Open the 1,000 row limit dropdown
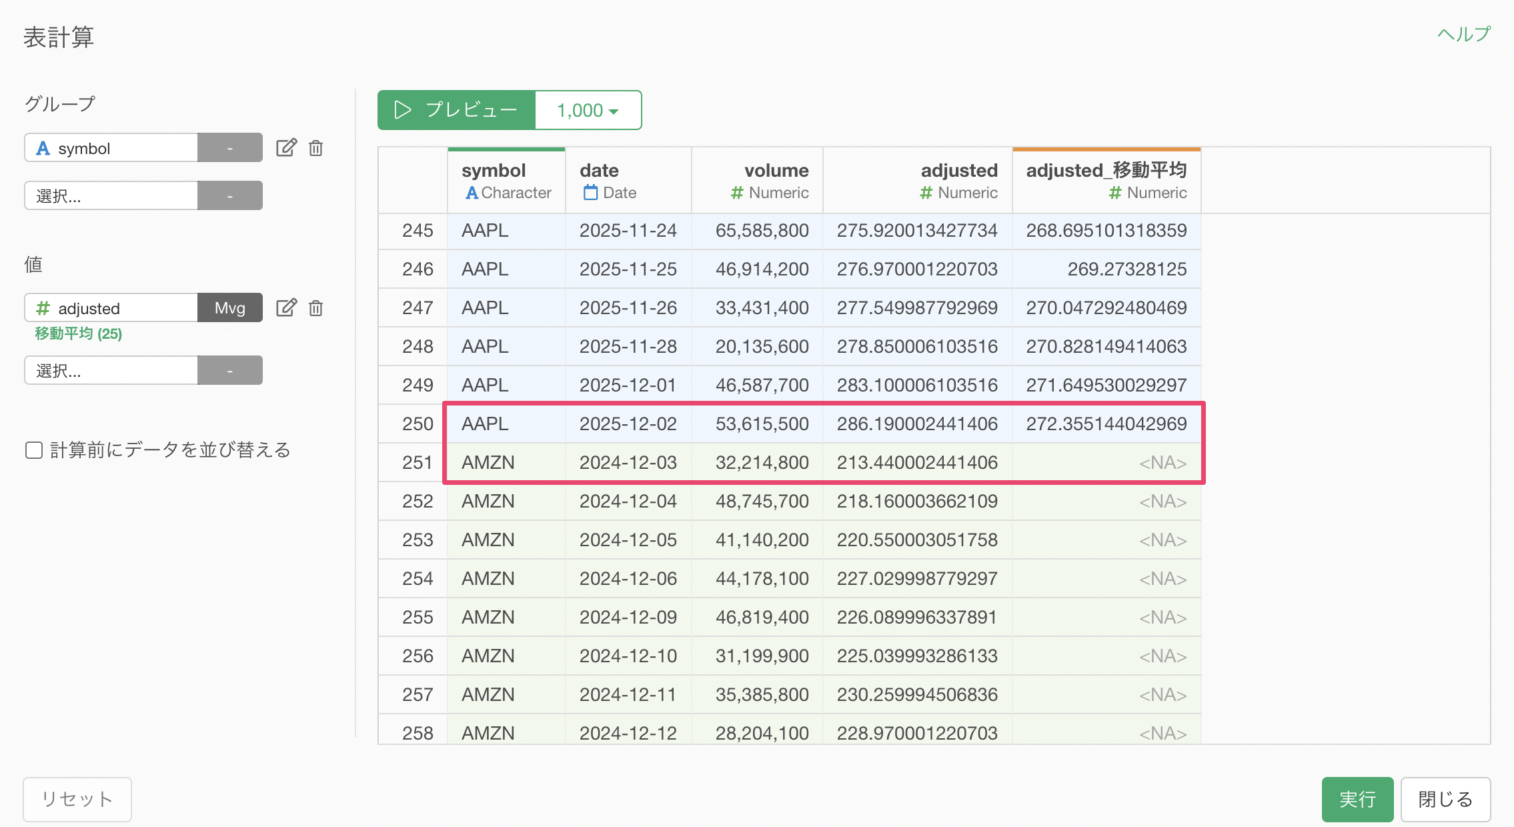Viewport: 1514px width, 827px height. tap(588, 110)
